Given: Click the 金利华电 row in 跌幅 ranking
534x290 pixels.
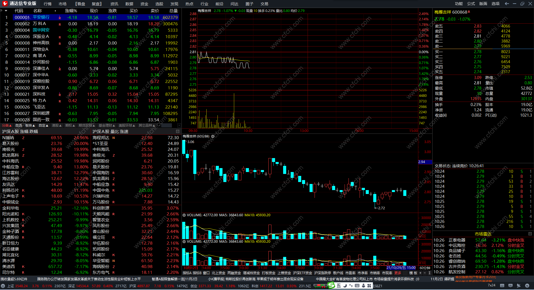Looking at the screenshot, I should click(45, 208).
